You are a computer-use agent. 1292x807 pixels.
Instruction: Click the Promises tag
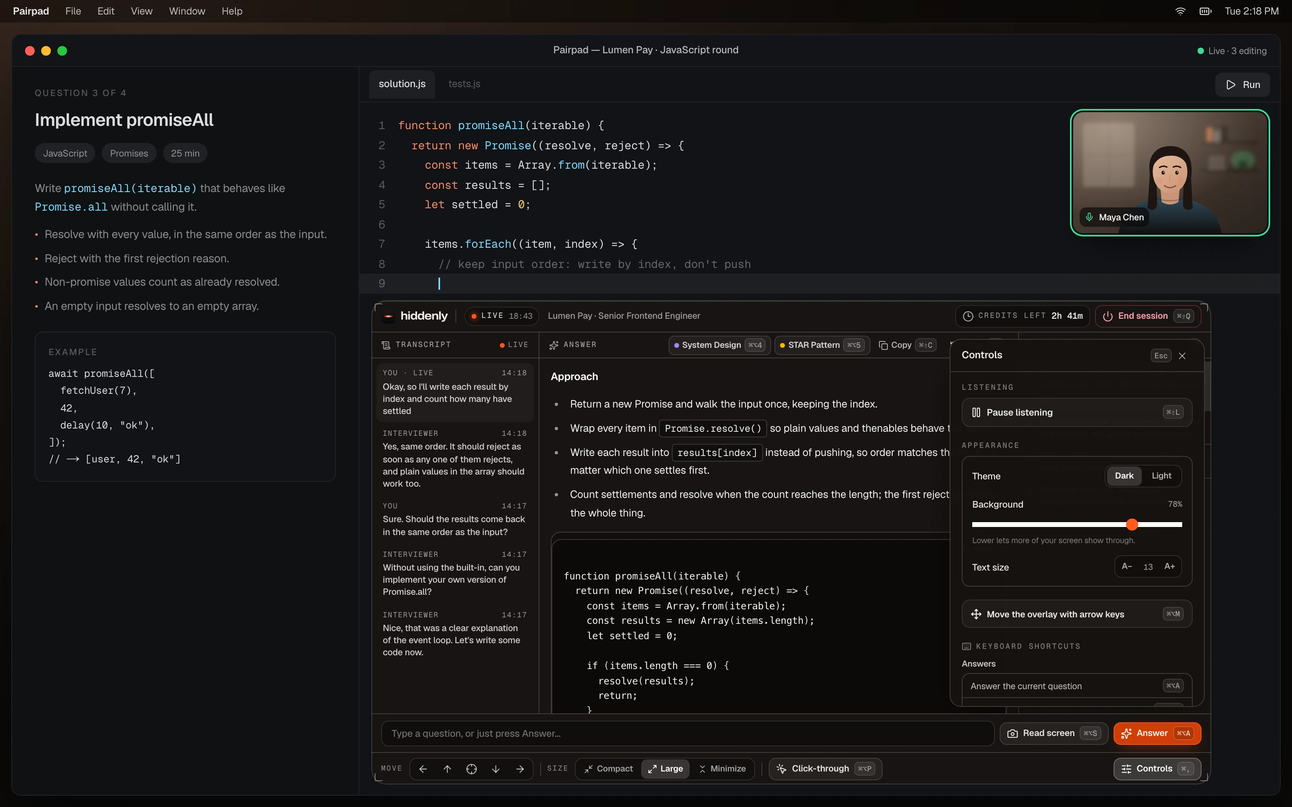click(129, 153)
